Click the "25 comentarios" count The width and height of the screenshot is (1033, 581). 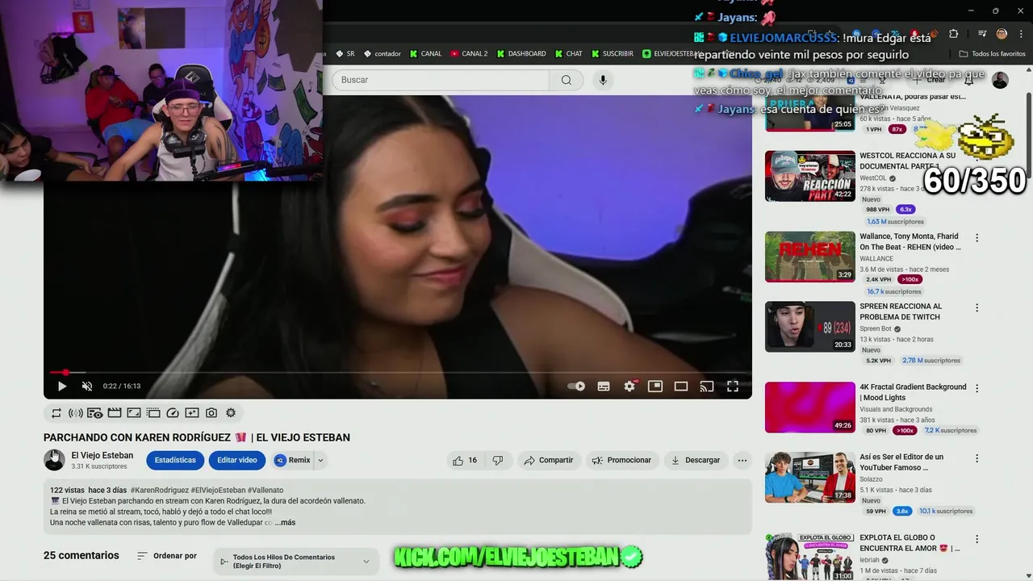point(82,555)
